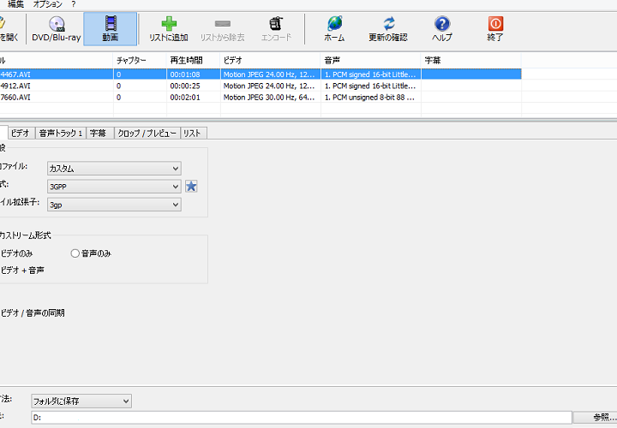Open the クロップ / プレビュー tab

click(x=147, y=134)
